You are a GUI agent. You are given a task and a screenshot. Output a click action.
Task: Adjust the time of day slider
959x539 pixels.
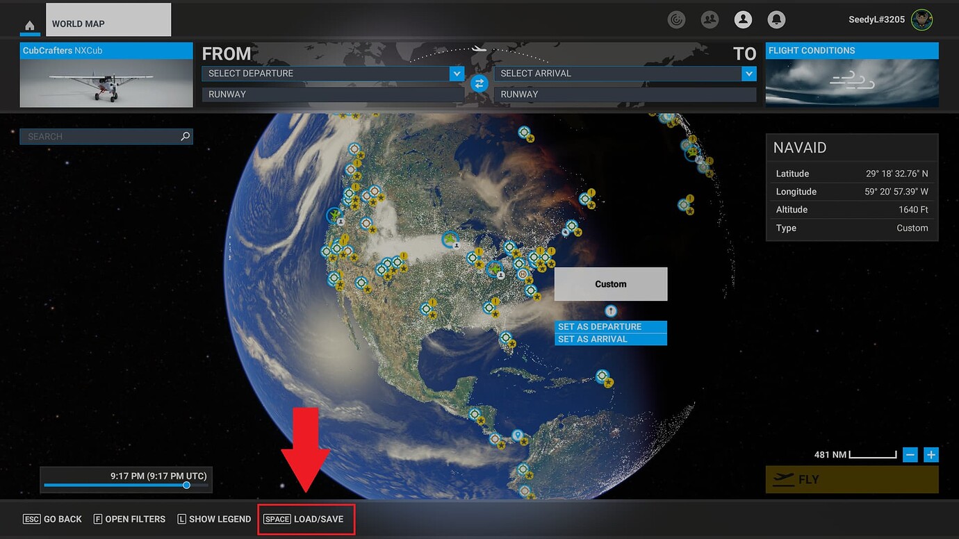click(185, 486)
